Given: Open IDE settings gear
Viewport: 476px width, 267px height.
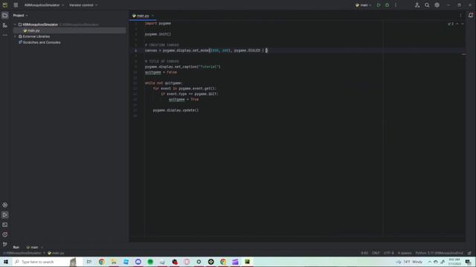Looking at the screenshot, I should tap(437, 5).
